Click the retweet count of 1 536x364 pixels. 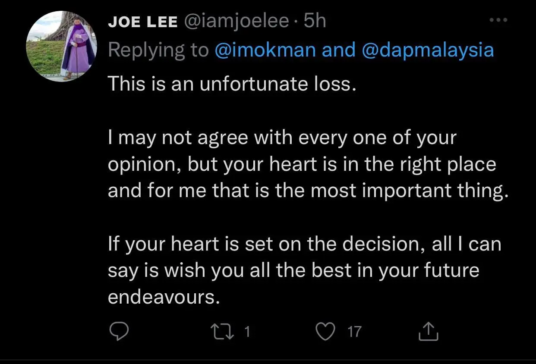247,332
